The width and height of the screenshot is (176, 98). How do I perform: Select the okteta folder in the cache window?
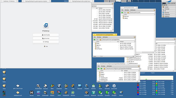(x=125, y=18)
